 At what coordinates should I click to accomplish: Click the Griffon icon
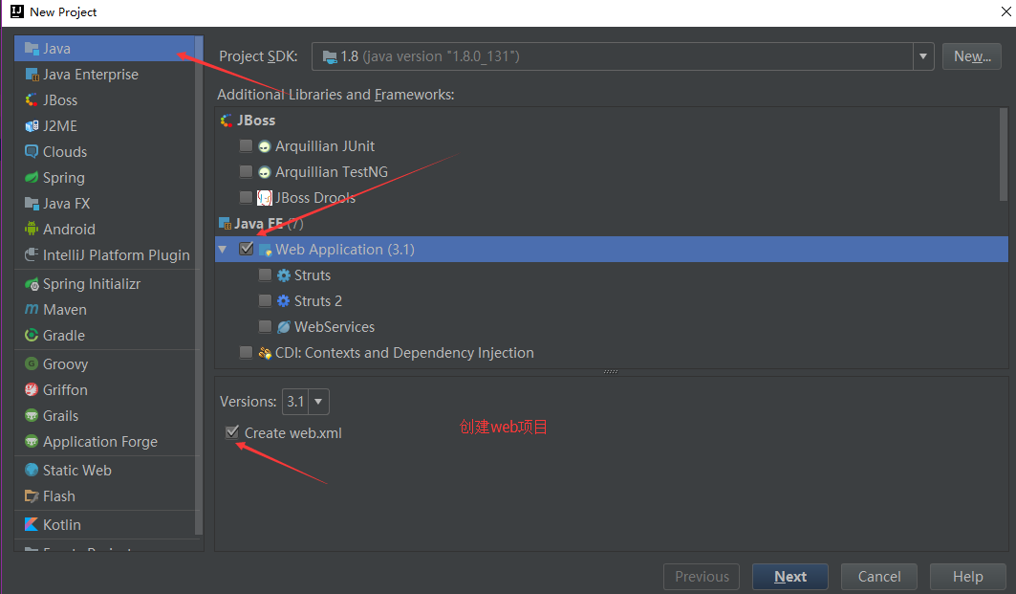[32, 389]
